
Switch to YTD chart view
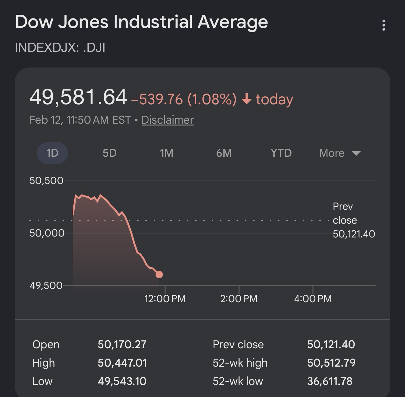tap(281, 153)
